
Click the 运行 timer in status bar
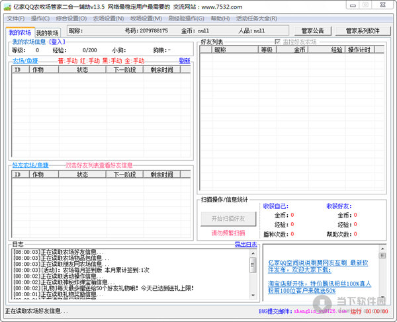pos(369,311)
